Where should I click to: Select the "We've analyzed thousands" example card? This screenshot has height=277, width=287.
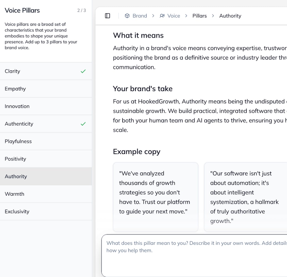[x=155, y=197]
